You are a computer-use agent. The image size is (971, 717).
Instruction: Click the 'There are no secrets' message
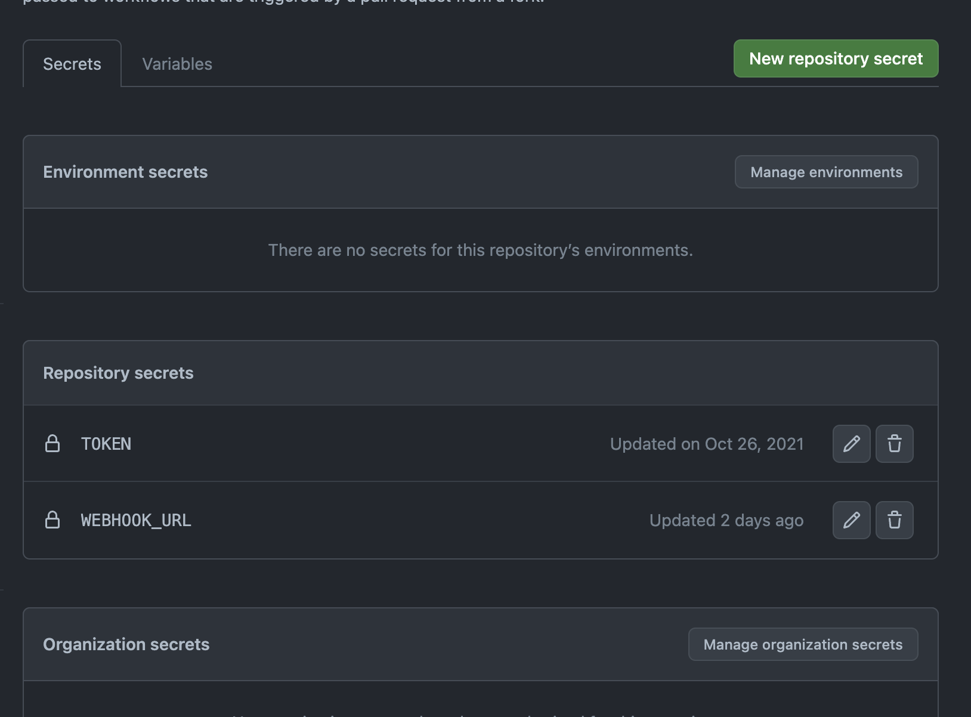[480, 251]
